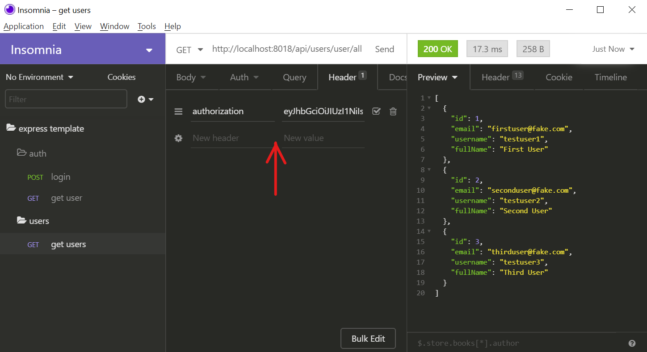Click the Bulk Edit button
The image size is (647, 352).
(x=368, y=339)
